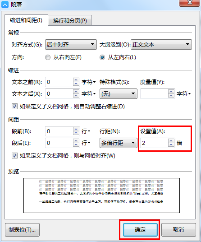Screen dimensions: 201x242
Task: Decrease 文本之后 indent with down arrow
Action: point(76,96)
